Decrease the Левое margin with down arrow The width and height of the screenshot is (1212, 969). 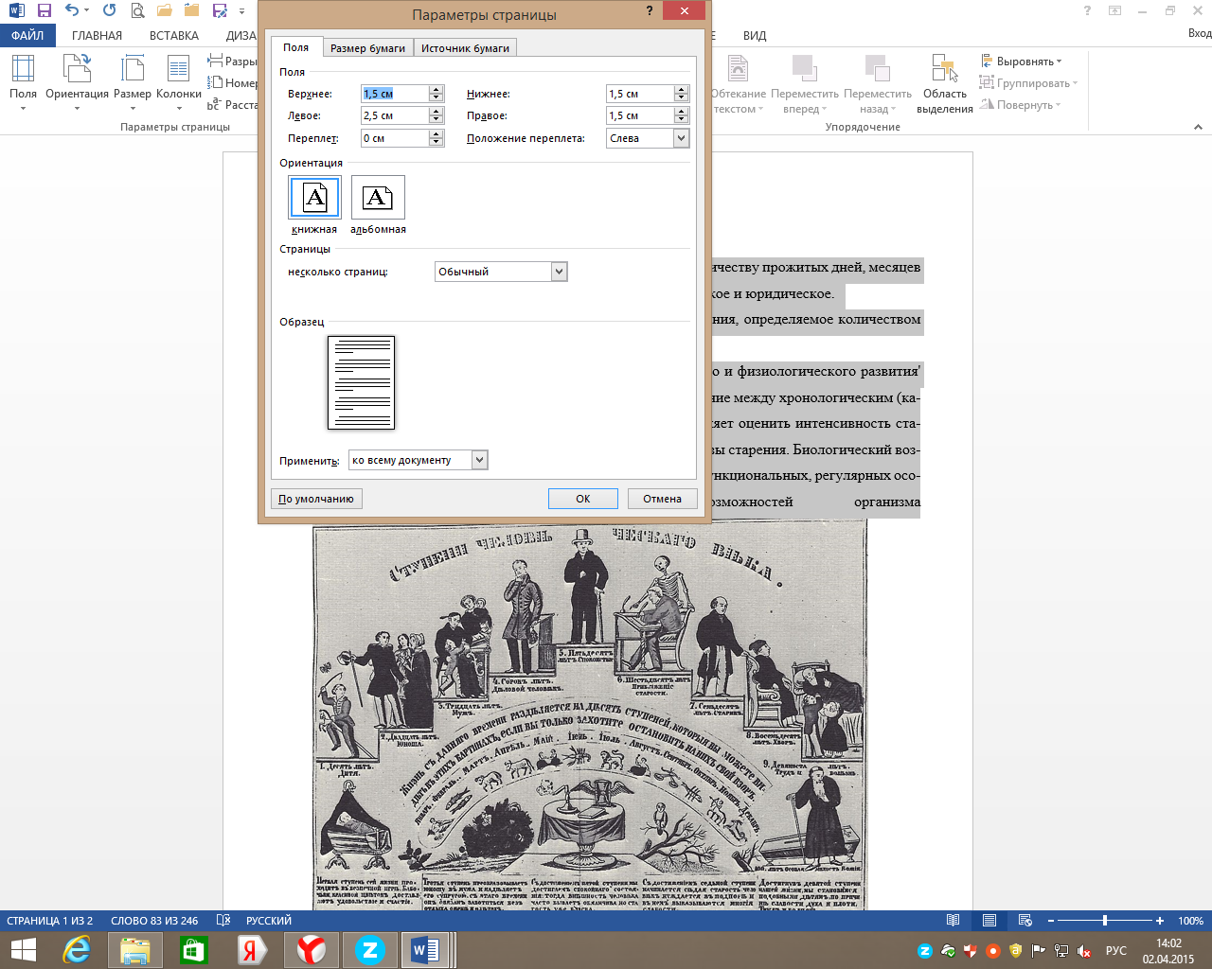pos(437,119)
